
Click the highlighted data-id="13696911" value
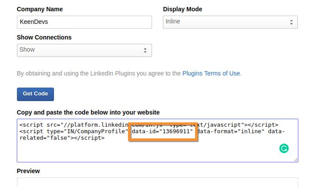tap(162, 132)
